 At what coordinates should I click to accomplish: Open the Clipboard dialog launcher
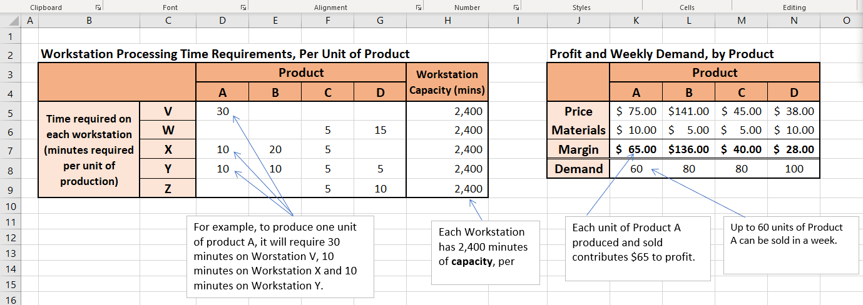(98, 7)
